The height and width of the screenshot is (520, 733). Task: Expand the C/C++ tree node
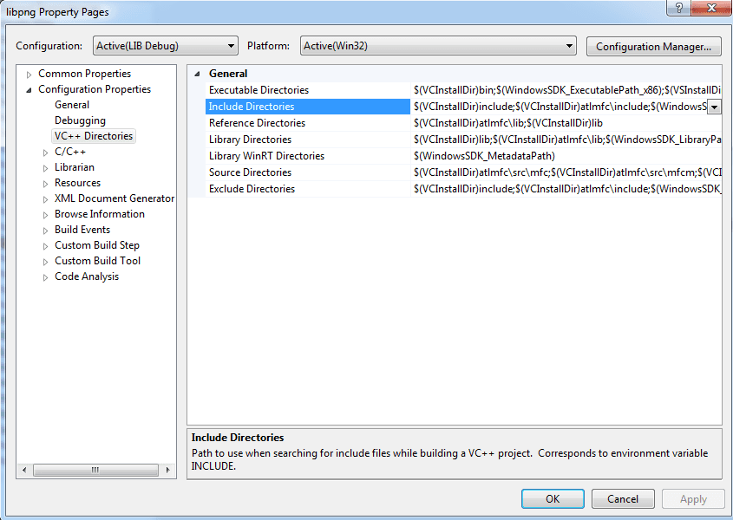tap(45, 153)
